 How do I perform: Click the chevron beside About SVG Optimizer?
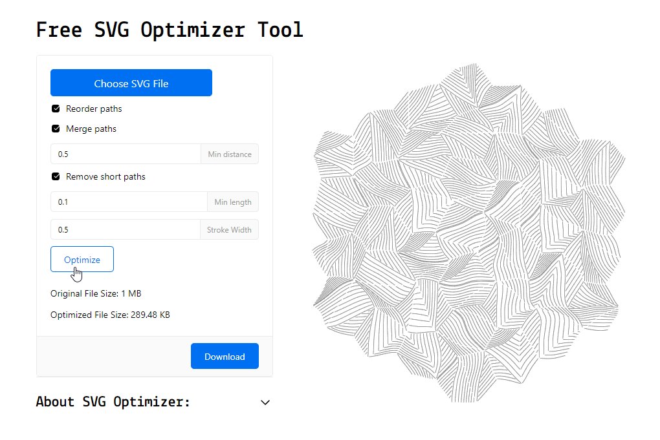point(265,403)
